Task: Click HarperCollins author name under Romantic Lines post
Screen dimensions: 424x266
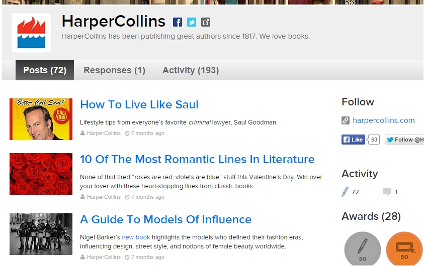Action: 104,197
